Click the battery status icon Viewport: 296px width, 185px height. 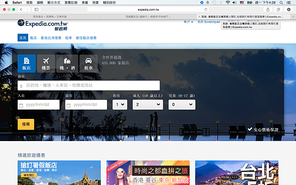tap(250, 2)
